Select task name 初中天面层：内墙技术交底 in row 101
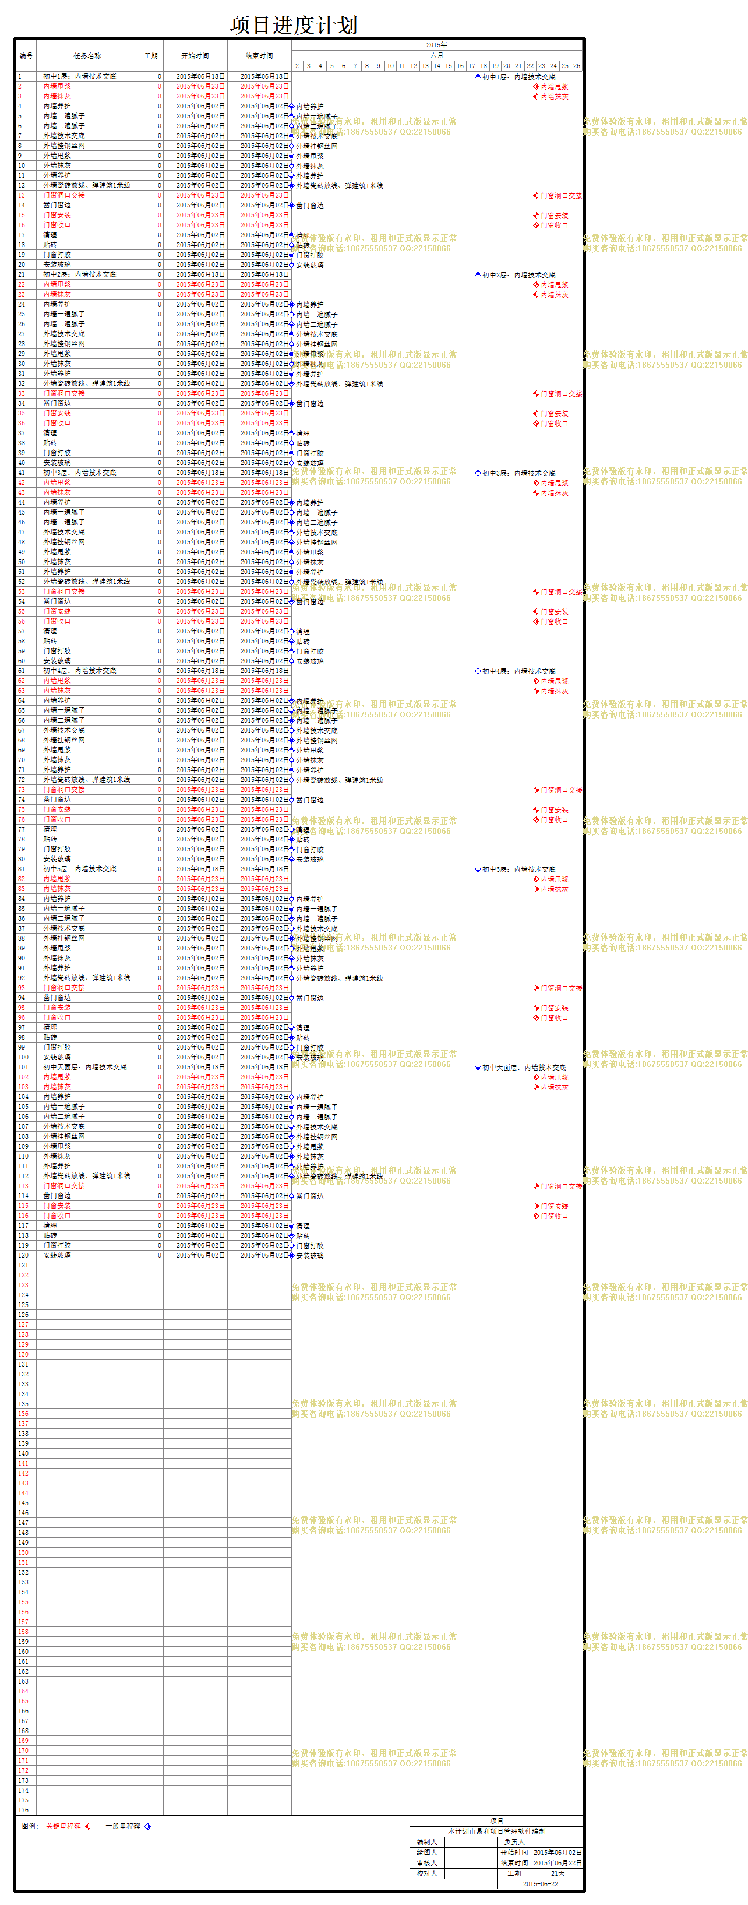 click(85, 1068)
